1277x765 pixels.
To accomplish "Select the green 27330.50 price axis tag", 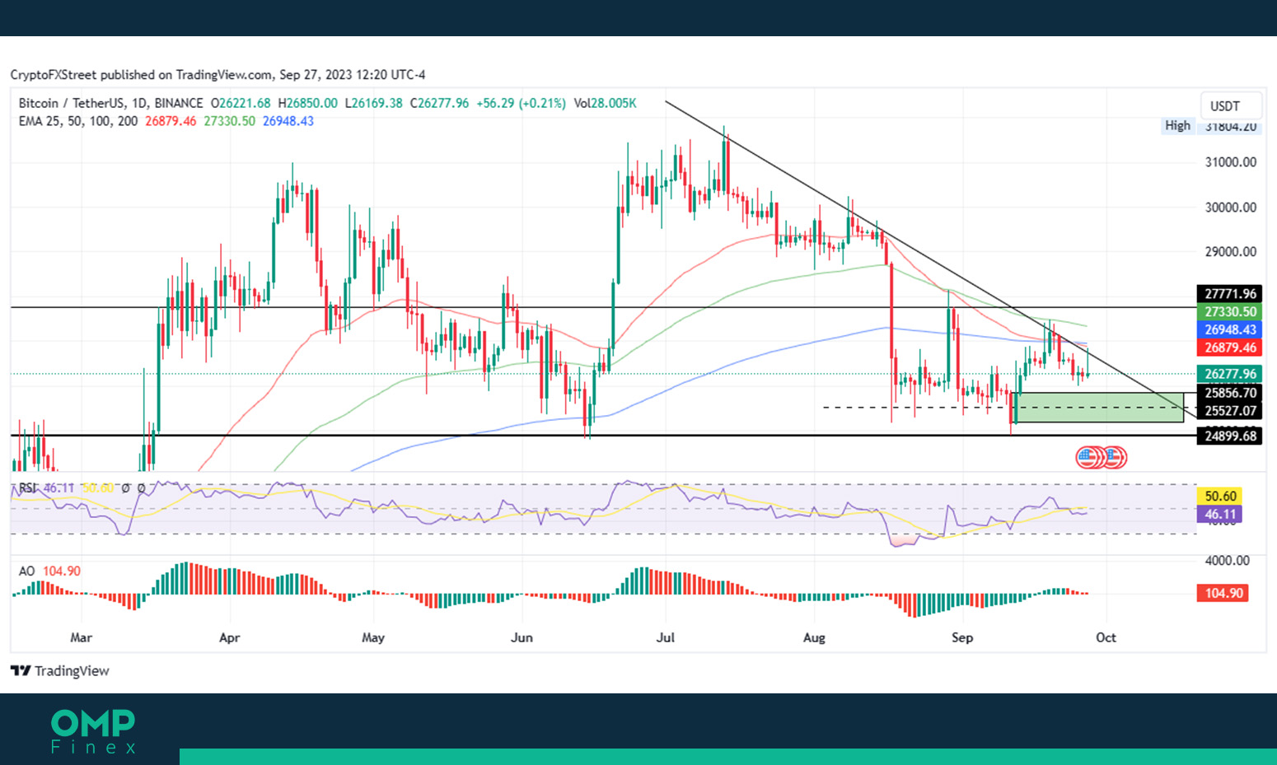I will click(x=1229, y=312).
